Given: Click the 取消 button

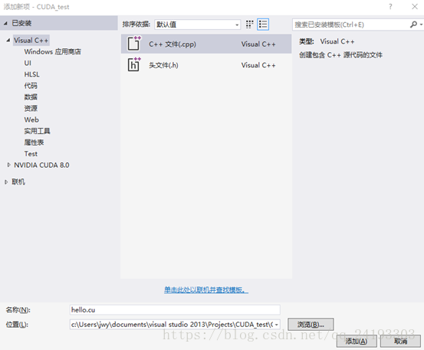Looking at the screenshot, I should (x=400, y=341).
